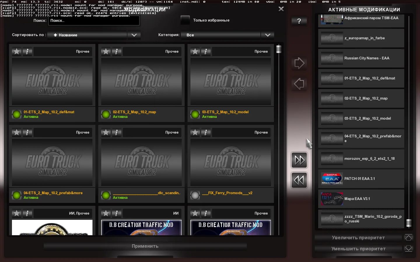
Task: Select 01-ETS_2_Map_10.2_def&mat in active list
Action: tap(361, 78)
